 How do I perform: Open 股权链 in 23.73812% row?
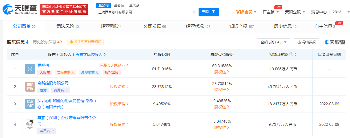pos(222,90)
